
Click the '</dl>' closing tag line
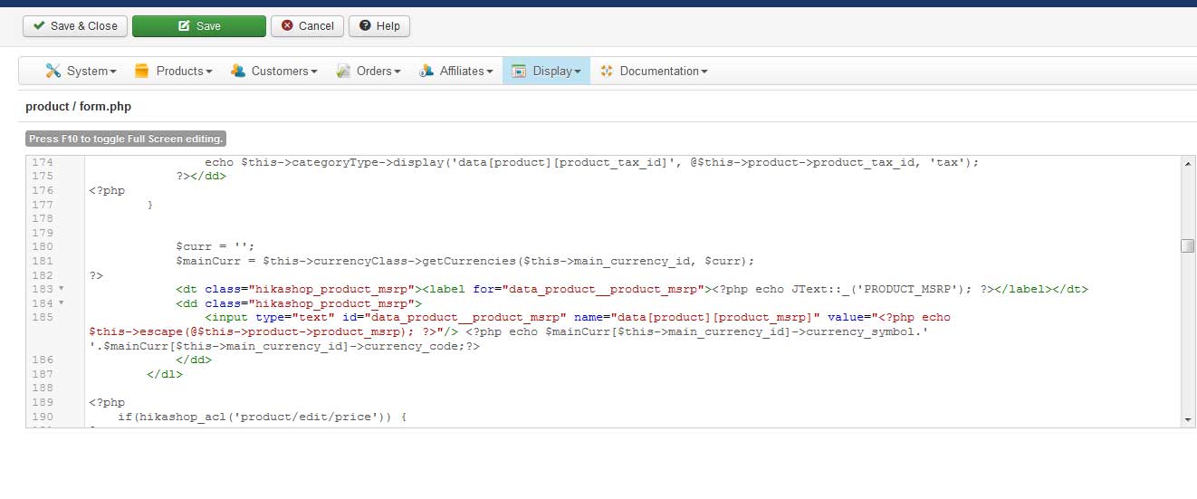tap(165, 374)
